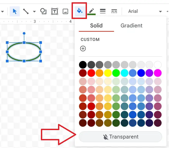The width and height of the screenshot is (169, 148).
Task: Click the ellipse bottom-right resize handle
Action: point(41,61)
